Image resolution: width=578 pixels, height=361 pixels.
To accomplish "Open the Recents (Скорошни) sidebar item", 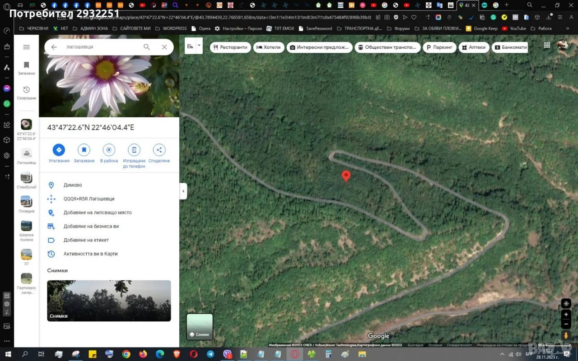I will (26, 93).
